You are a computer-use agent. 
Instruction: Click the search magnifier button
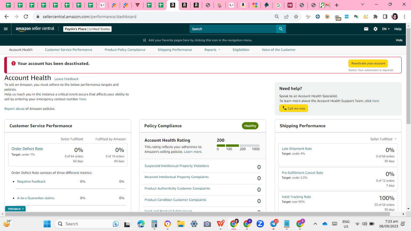(x=281, y=29)
